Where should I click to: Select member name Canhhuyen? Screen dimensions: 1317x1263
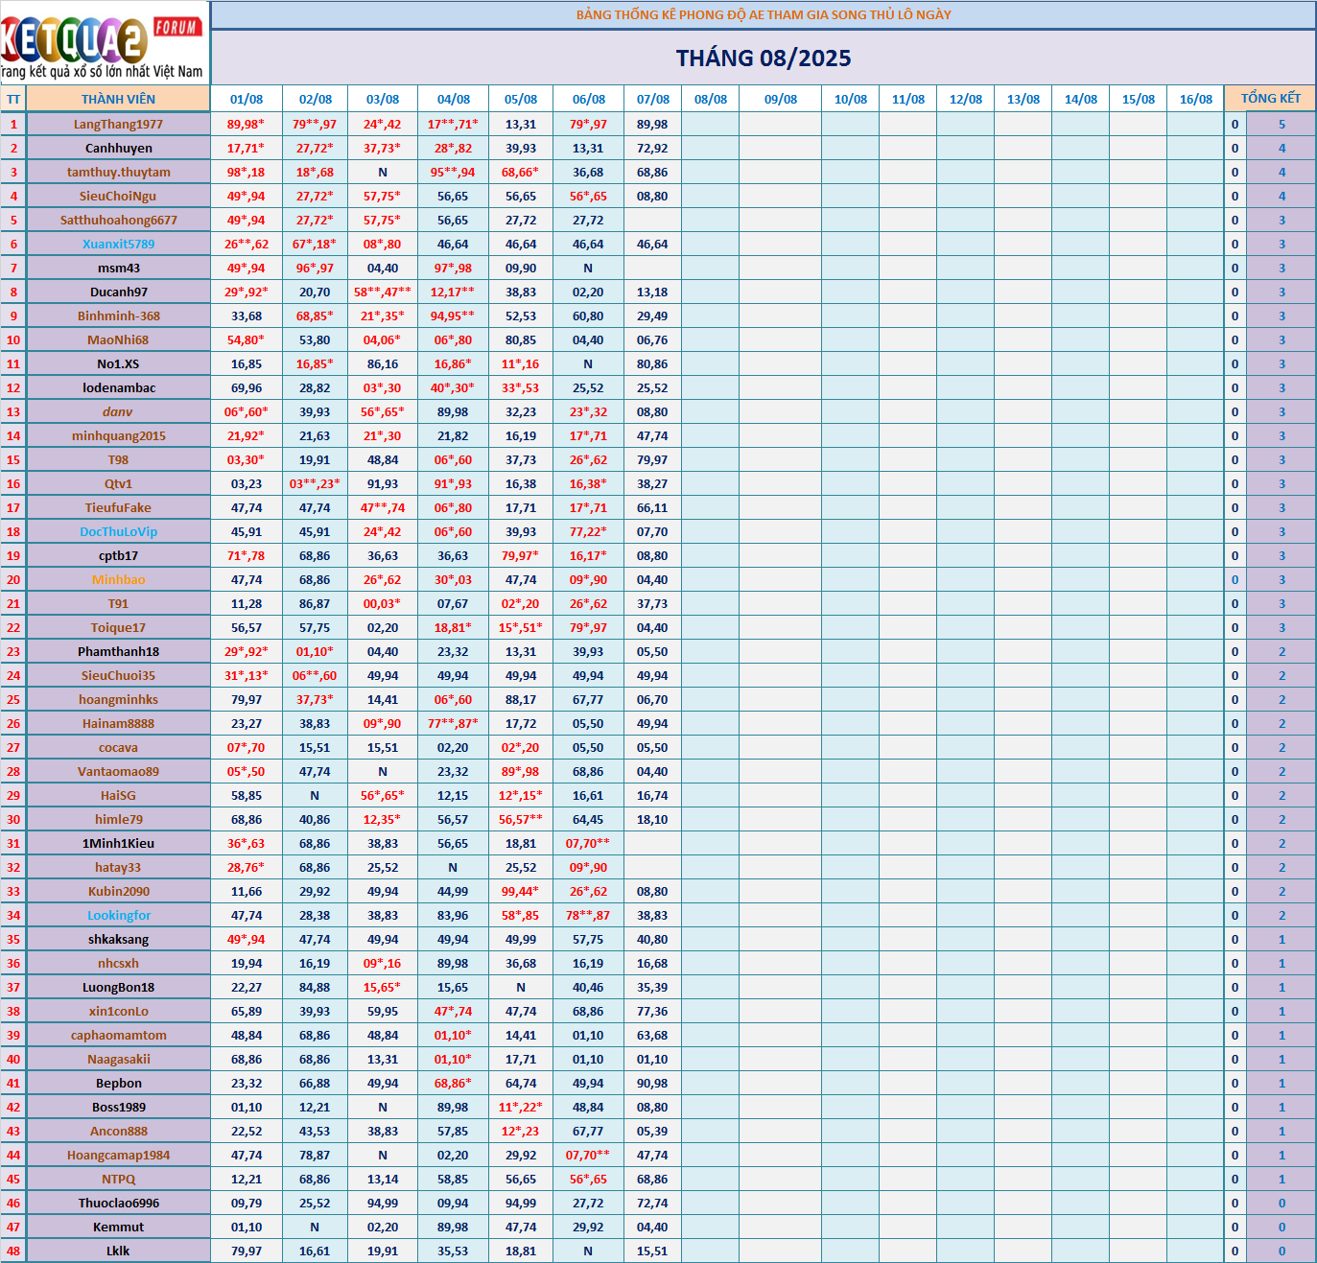[x=118, y=148]
